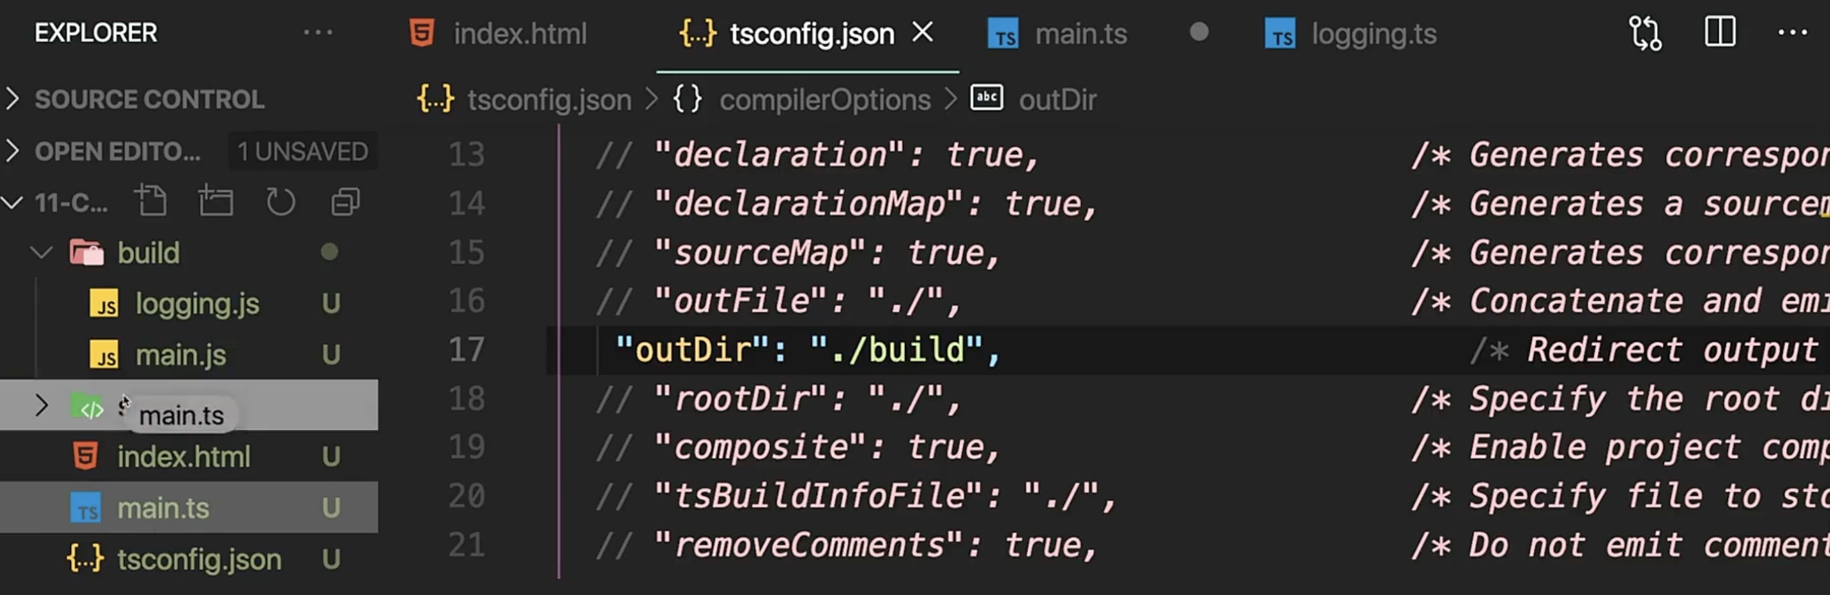The height and width of the screenshot is (595, 1830).
Task: Click the New Folder icon in explorer
Action: pyautogui.click(x=215, y=201)
